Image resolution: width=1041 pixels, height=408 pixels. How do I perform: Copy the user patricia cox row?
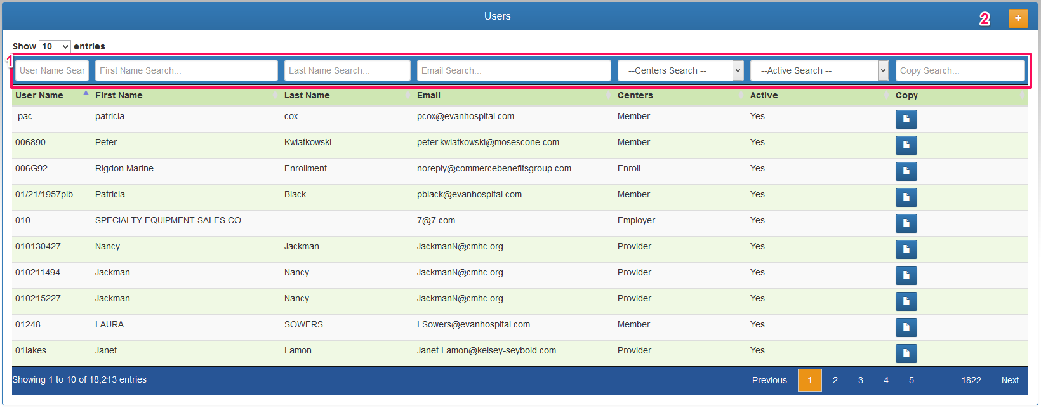tap(906, 119)
